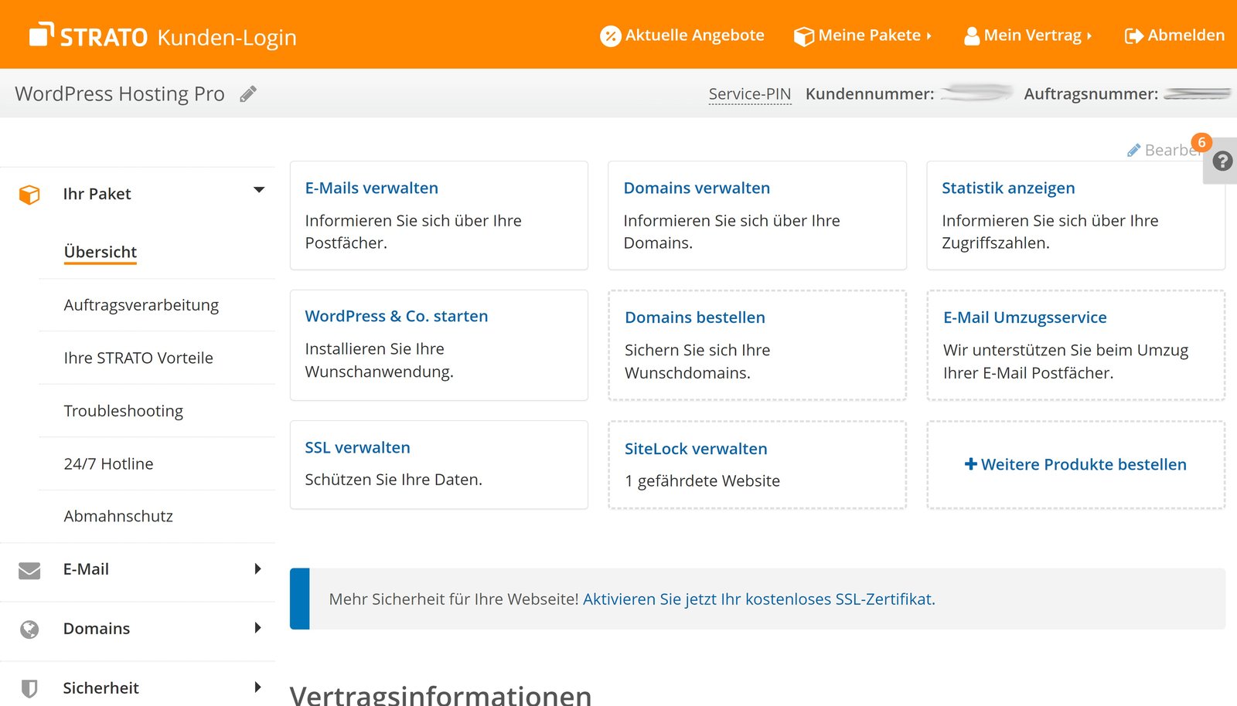The width and height of the screenshot is (1237, 706).
Task: Open the question mark help panel
Action: pyautogui.click(x=1222, y=161)
